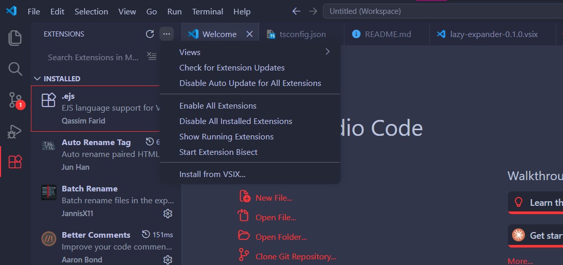Open manage gear for Better Comments
Image resolution: width=563 pixels, height=265 pixels.
168,260
